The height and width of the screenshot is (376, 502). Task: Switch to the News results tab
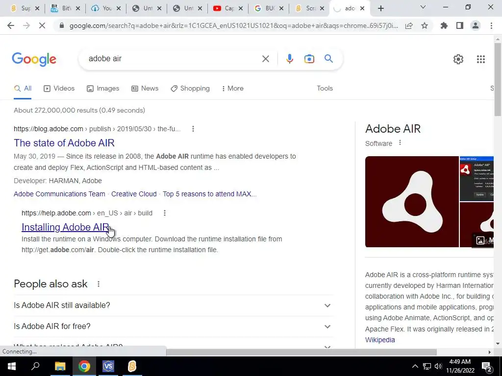pos(145,89)
